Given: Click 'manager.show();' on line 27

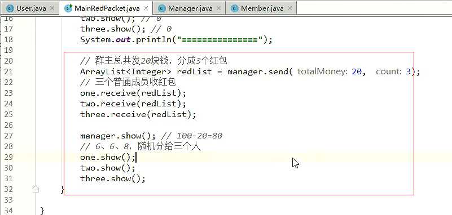Looking at the screenshot, I should (x=118, y=136).
